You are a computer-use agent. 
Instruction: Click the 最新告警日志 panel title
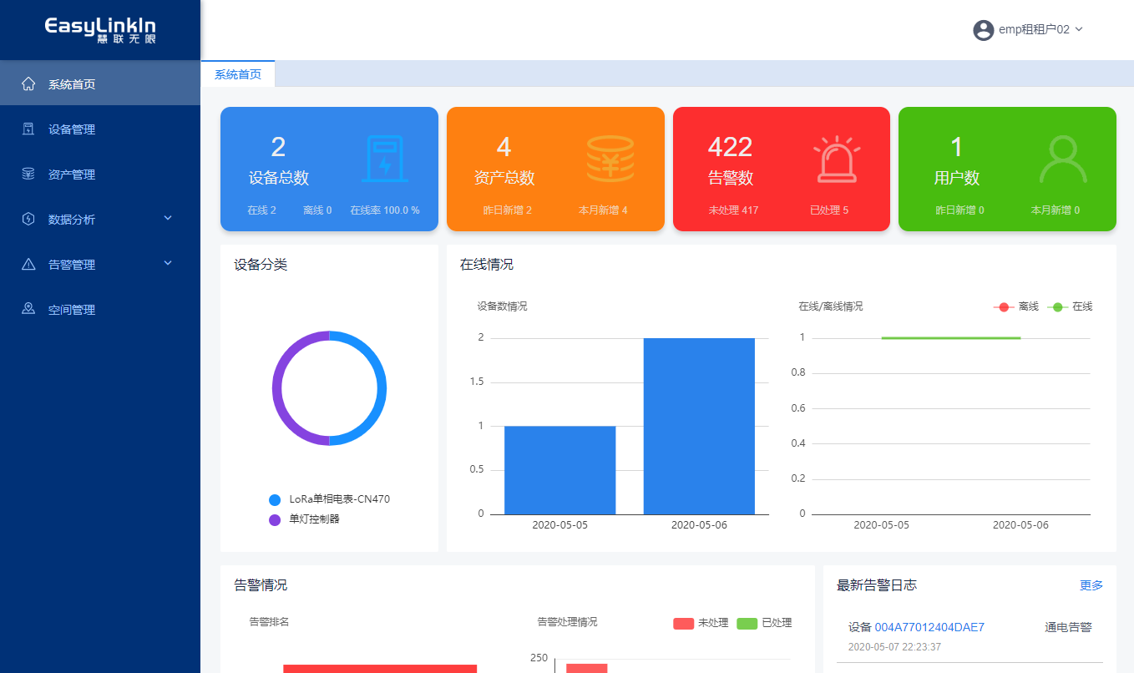pyautogui.click(x=877, y=585)
